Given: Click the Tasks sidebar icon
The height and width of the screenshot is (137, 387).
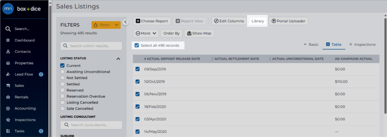Looking at the screenshot, I should [8, 131].
